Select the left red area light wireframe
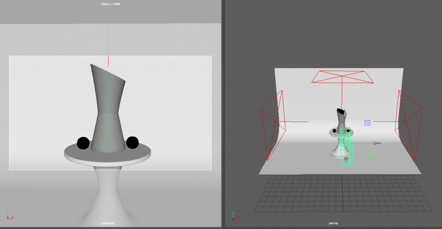Viewport: 442px width, 229px height. (273, 124)
